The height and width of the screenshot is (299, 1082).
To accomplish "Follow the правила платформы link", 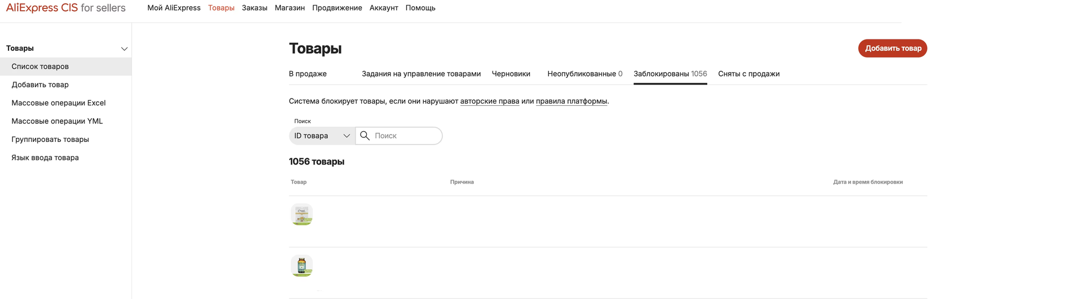I will pos(571,101).
